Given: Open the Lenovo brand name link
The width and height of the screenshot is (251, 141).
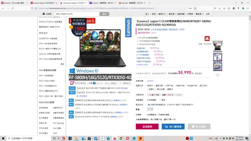Looking at the screenshot, I should tap(150, 81).
